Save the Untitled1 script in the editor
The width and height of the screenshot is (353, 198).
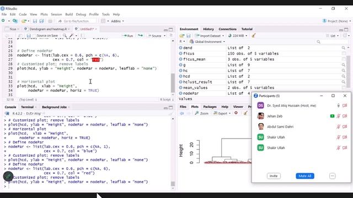tap(29, 36)
